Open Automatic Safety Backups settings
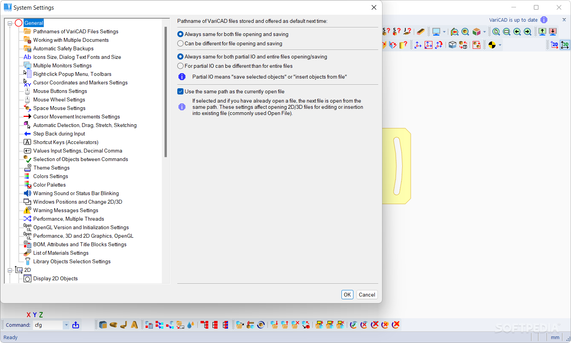Image resolution: width=571 pixels, height=343 pixels. click(x=63, y=48)
